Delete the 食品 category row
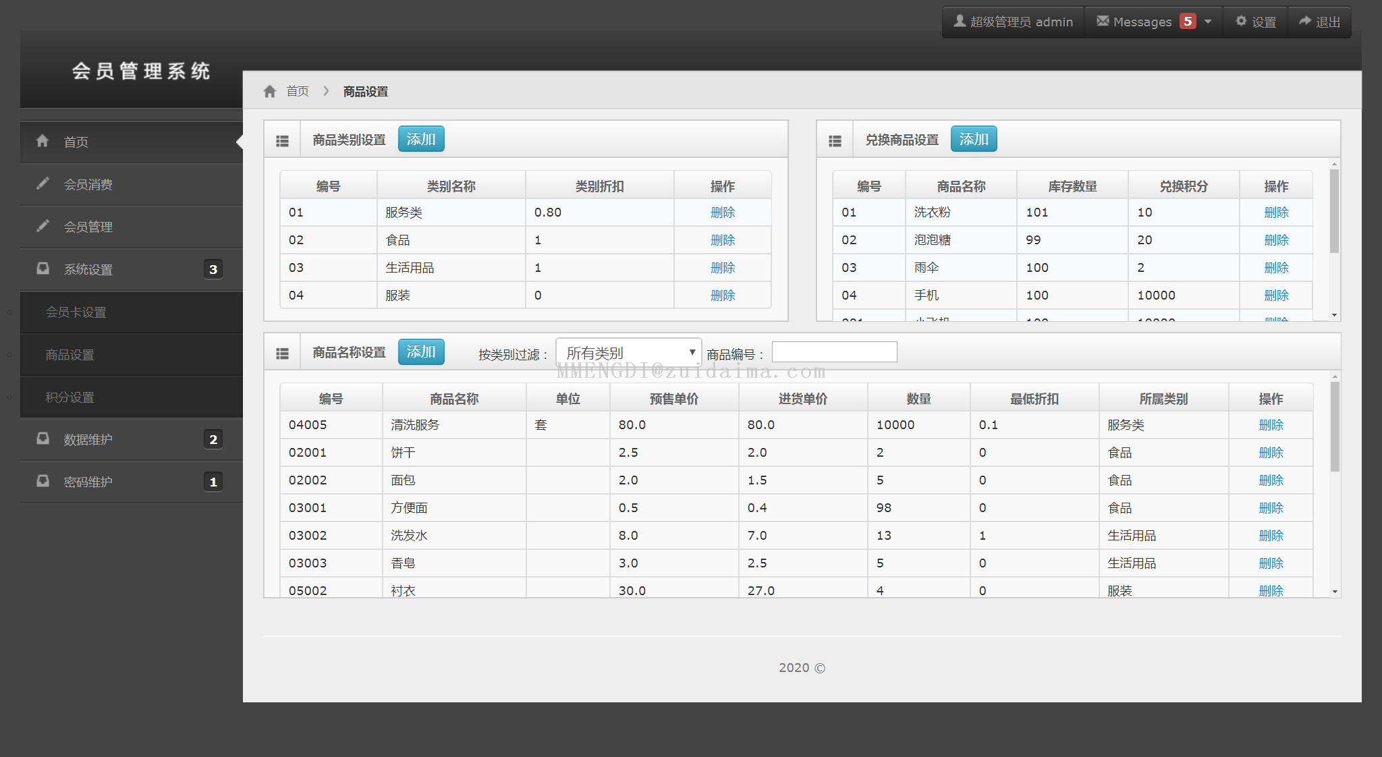Screen dimensions: 1382x757 [723, 240]
